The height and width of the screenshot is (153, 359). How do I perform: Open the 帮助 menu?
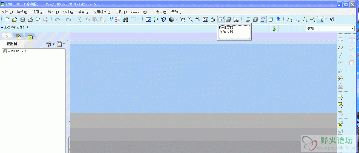(177, 12)
